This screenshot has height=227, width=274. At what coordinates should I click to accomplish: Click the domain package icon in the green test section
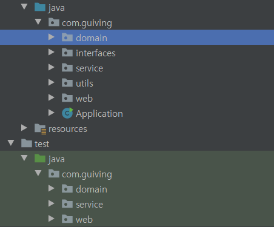click(x=67, y=189)
